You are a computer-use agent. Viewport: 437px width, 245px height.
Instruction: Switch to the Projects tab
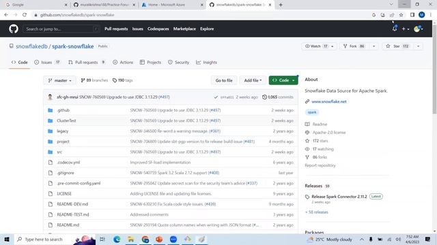pyautogui.click(x=150, y=62)
